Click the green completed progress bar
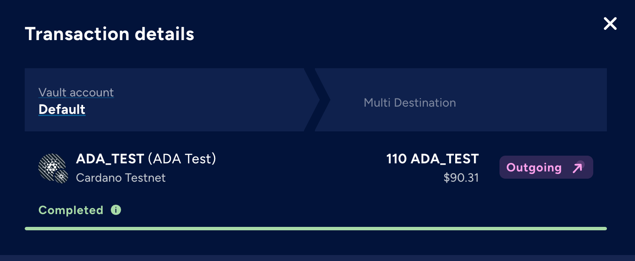635x261 pixels. tap(316, 229)
